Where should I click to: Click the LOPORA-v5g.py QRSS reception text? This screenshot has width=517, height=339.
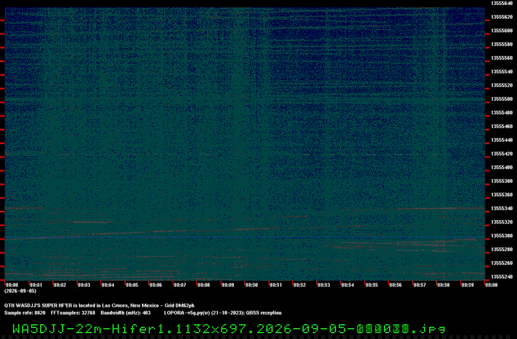(x=223, y=313)
